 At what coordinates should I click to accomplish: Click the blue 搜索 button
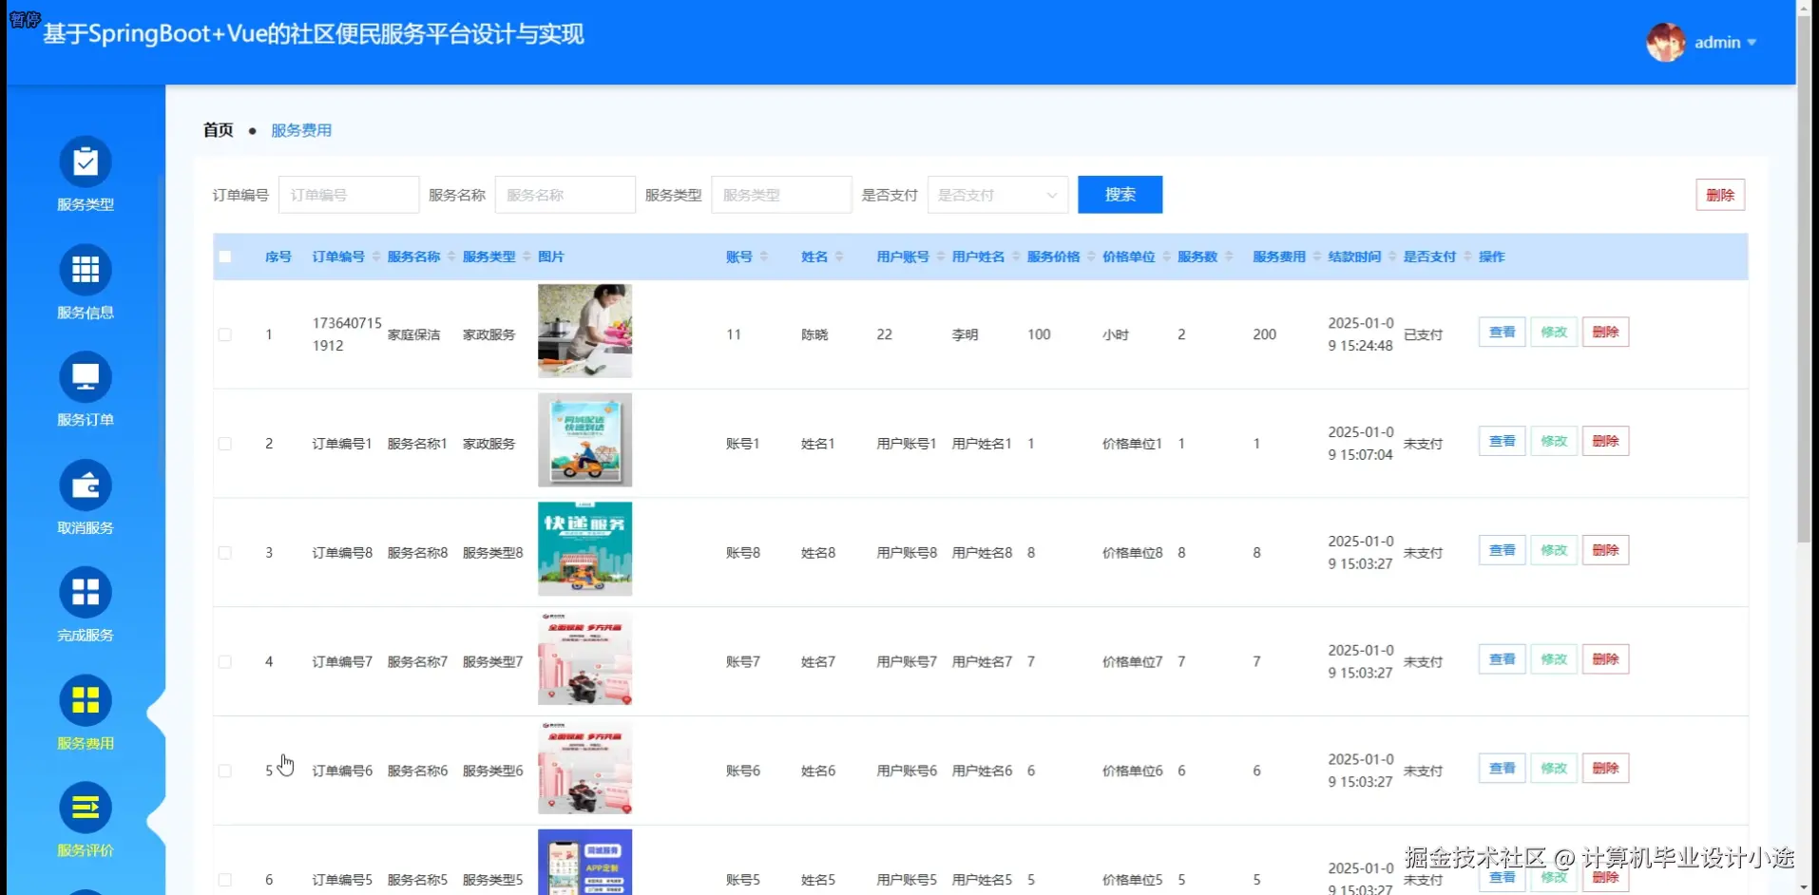tap(1120, 195)
